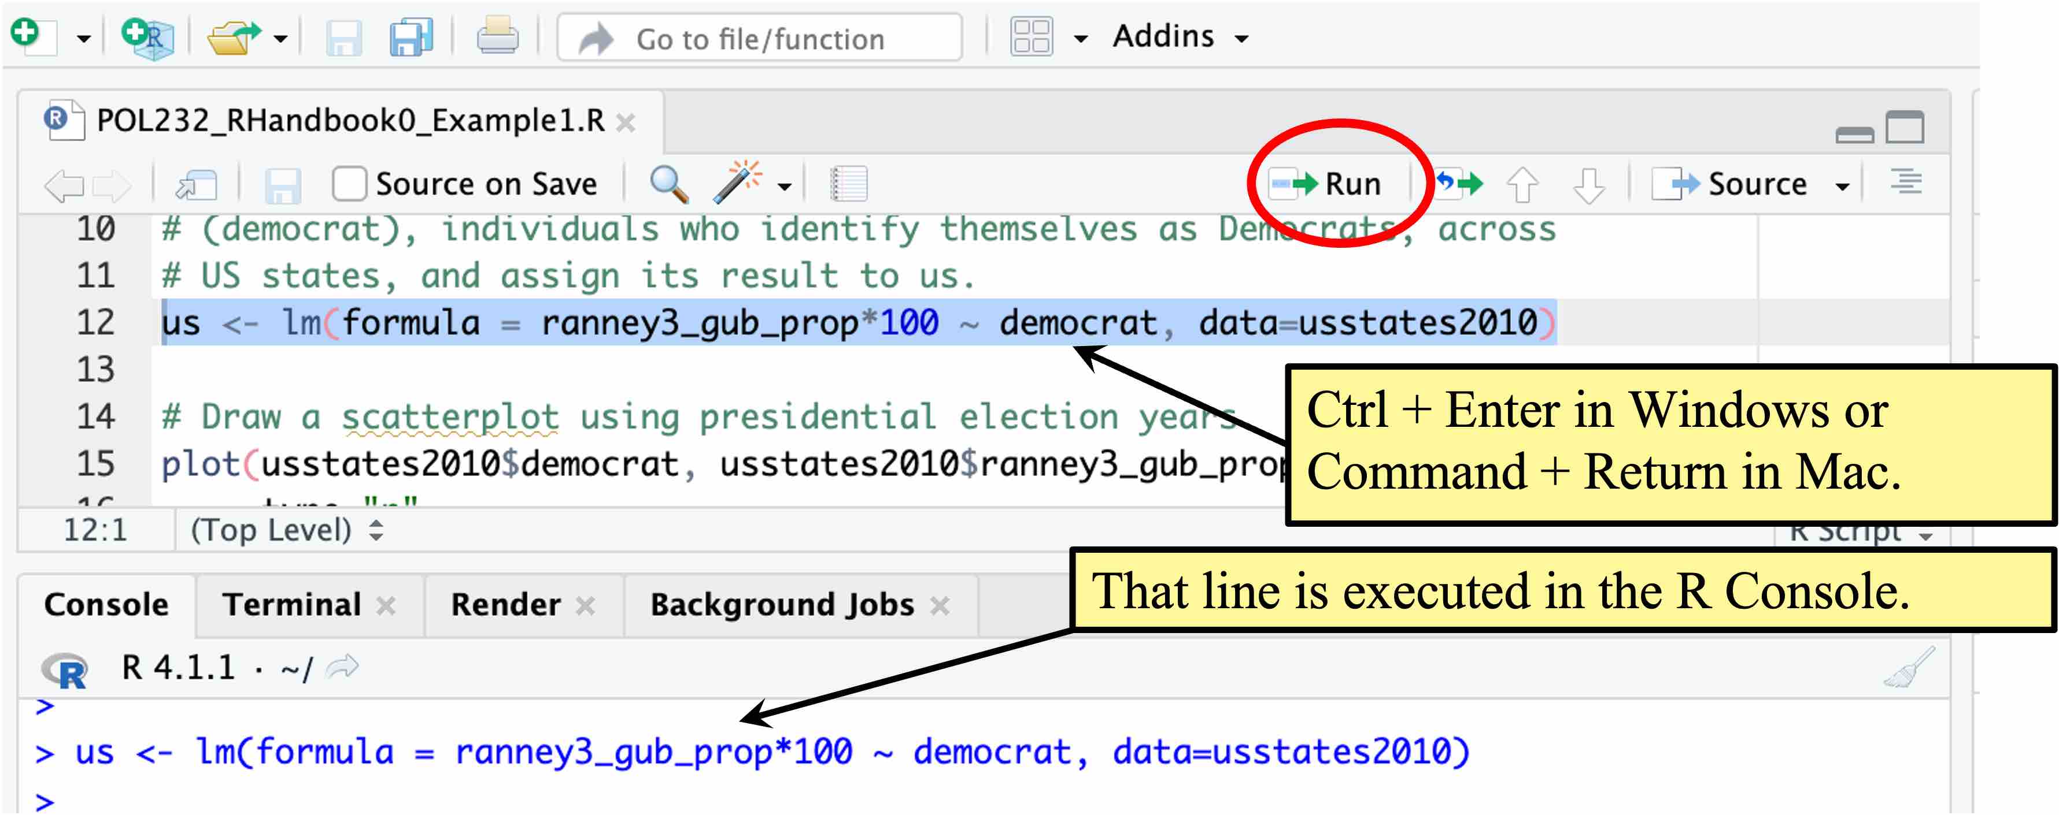Expand the Source button dropdown arrow

coord(1842,186)
